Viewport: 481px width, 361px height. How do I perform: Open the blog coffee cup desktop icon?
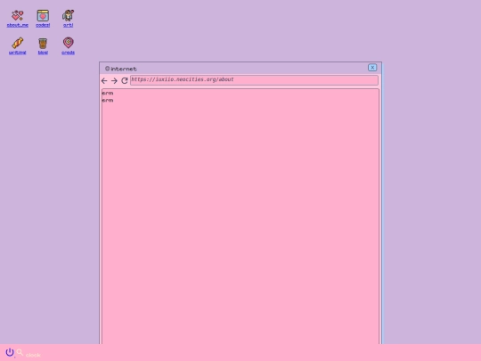point(43,43)
